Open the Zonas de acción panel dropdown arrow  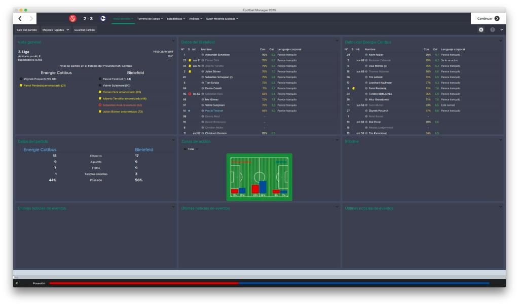click(337, 140)
